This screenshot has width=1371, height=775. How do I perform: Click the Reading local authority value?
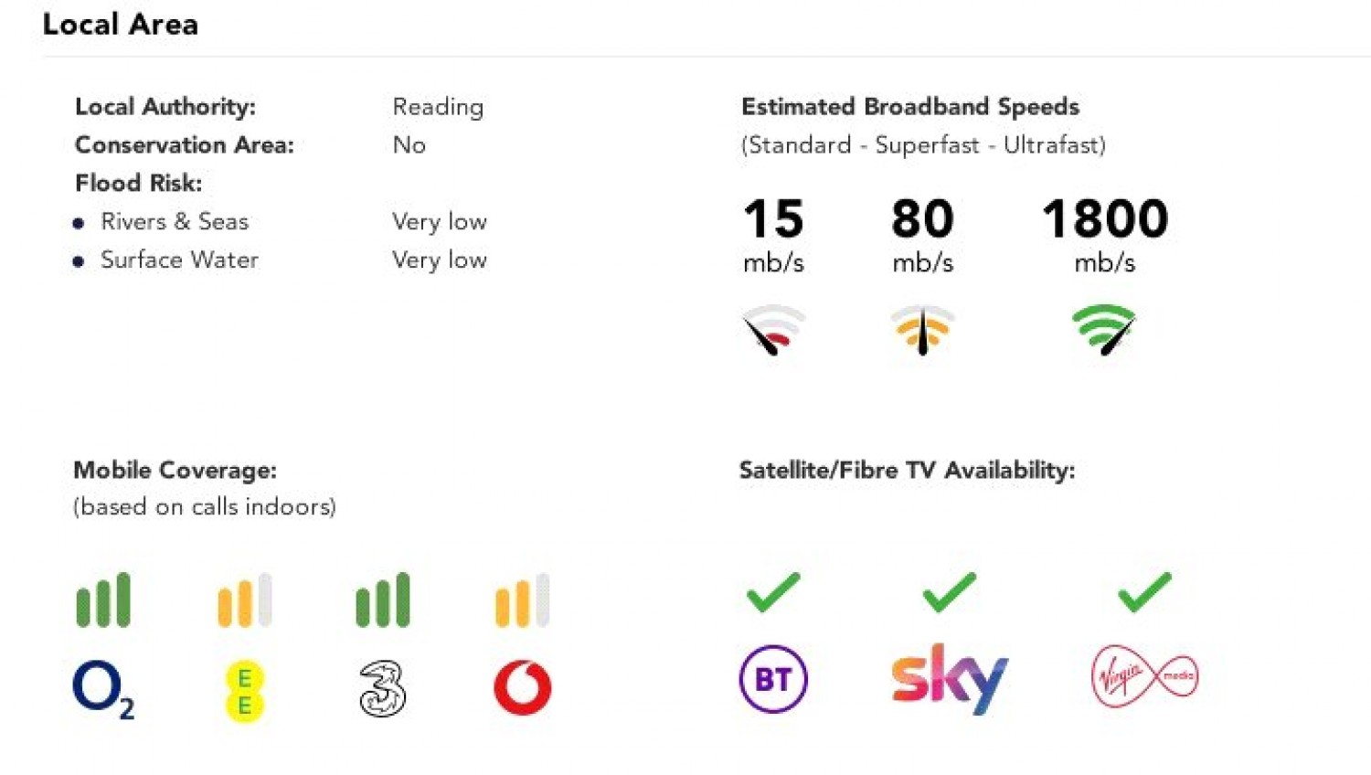coord(438,107)
